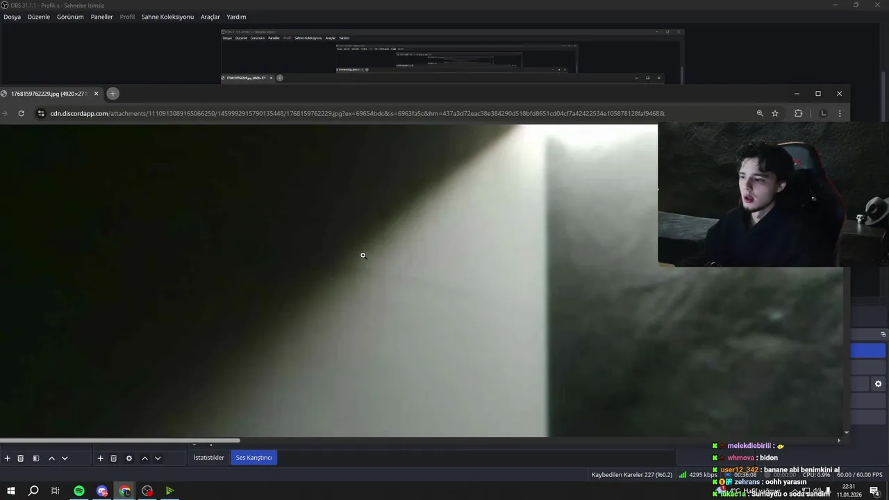The height and width of the screenshot is (500, 889).
Task: Open the browser three-dot menu
Action: coord(840,113)
